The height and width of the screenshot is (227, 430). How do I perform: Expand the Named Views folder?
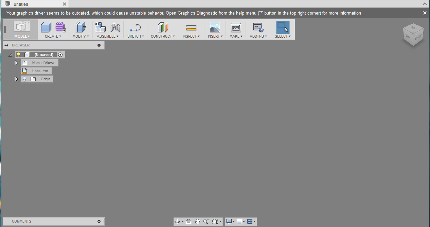pos(16,63)
